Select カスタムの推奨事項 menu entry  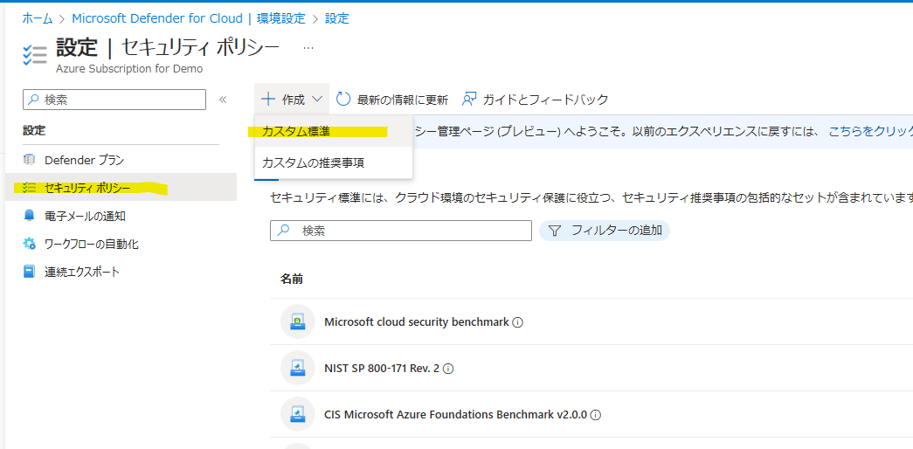click(334, 163)
